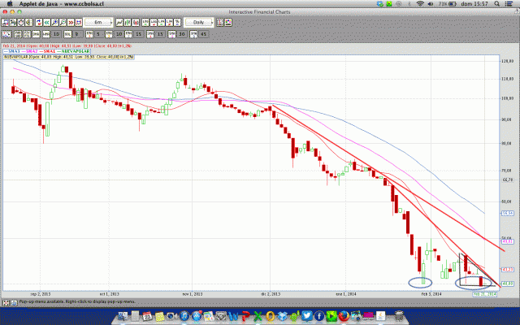Toggle the EMA1 indicator with period 5
The image size is (520, 325).
click(x=89, y=34)
